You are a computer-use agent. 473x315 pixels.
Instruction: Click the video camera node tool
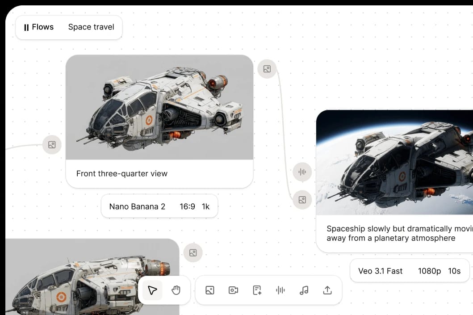tap(233, 290)
